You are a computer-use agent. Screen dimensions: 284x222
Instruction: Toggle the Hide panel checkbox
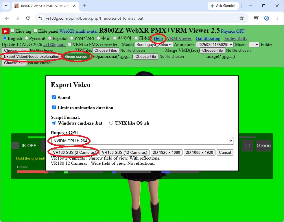point(36,31)
